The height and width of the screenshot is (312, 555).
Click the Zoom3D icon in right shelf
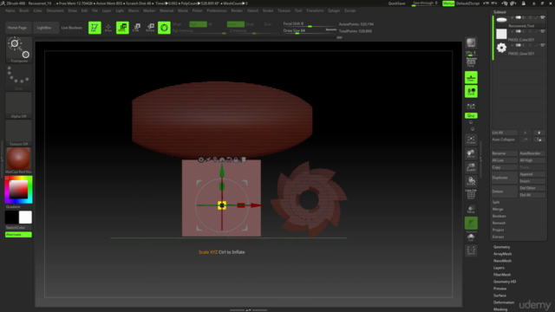(x=471, y=167)
